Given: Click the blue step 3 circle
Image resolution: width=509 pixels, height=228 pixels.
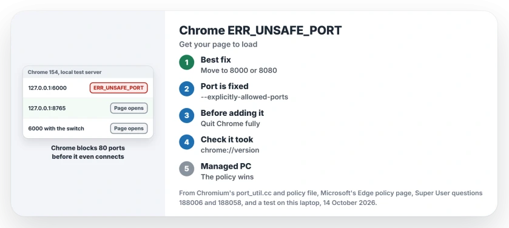Looking at the screenshot, I should click(x=187, y=115).
